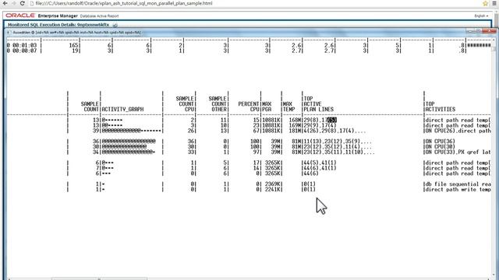Screen dimensions: 499x280
Task: Click the ON CPU(36) activity entry
Action: pyautogui.click(x=441, y=142)
